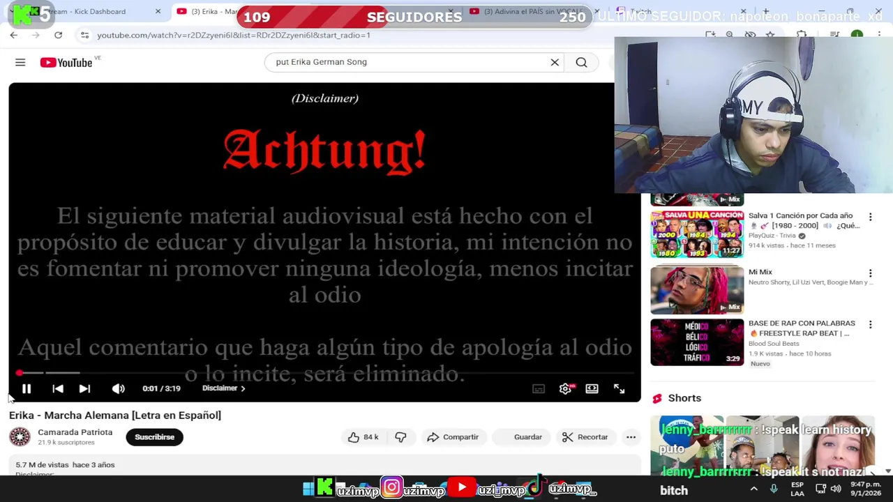Run search with the magnifier button

click(x=581, y=62)
